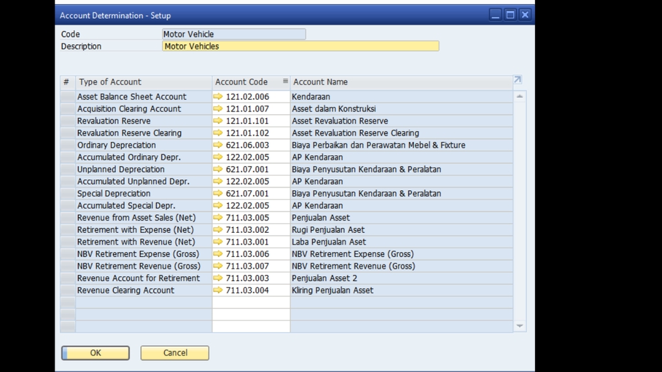
Task: Select 'Retirement with Revenue (Net)' cell
Action: [x=143, y=242]
